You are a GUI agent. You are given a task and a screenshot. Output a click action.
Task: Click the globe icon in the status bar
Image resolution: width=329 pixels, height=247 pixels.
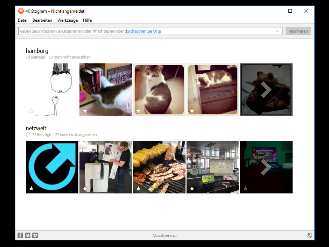coord(309,235)
